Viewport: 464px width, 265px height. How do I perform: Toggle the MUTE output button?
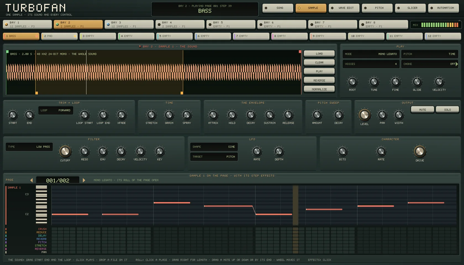pos(423,110)
